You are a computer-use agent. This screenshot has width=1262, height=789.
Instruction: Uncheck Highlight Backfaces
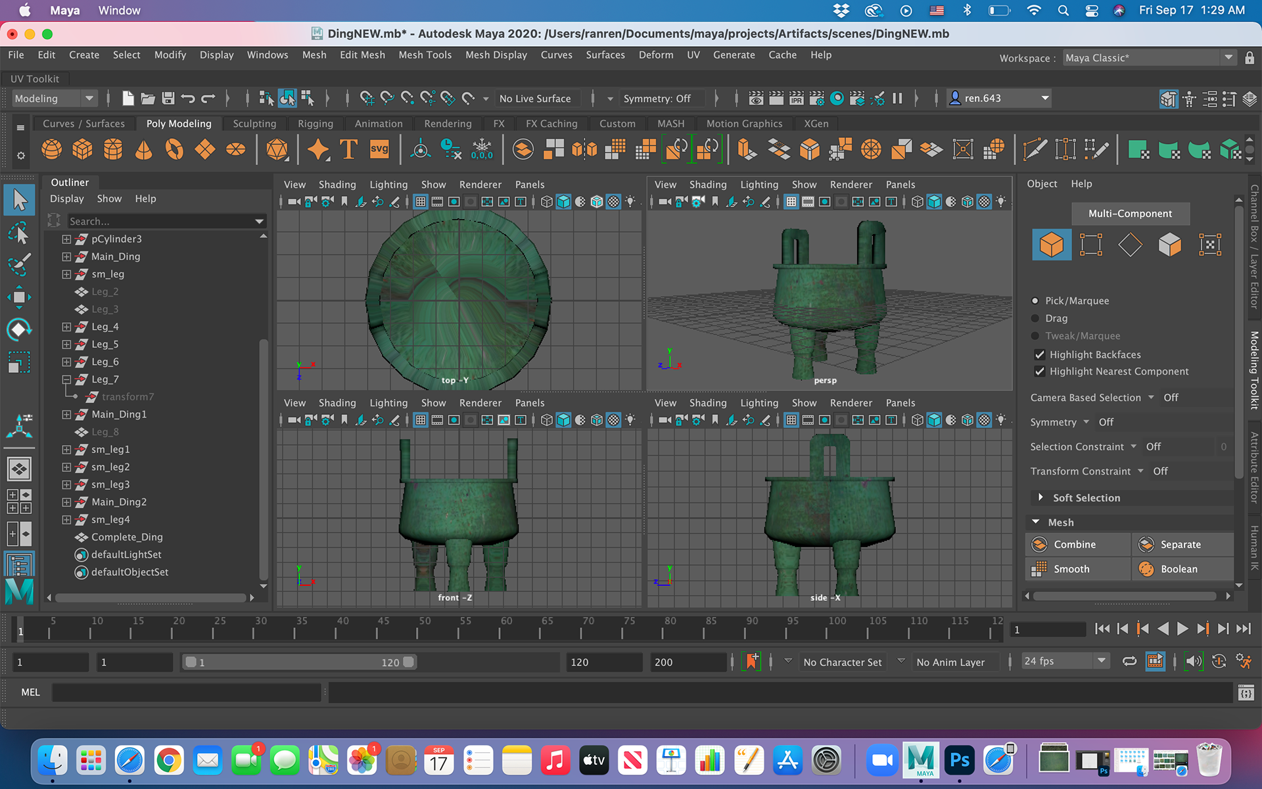(1040, 354)
